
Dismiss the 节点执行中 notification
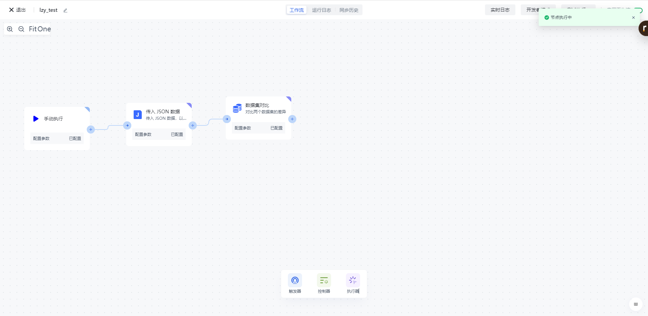point(633,18)
